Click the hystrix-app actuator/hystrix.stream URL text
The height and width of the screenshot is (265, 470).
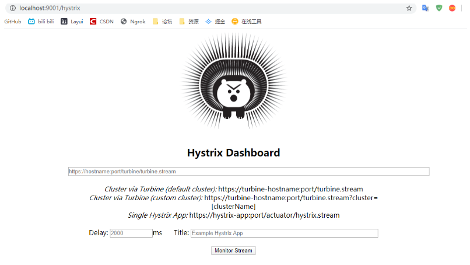pyautogui.click(x=264, y=215)
